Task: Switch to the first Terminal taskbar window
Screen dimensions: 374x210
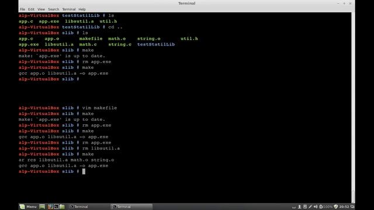Action: [x=89, y=206]
